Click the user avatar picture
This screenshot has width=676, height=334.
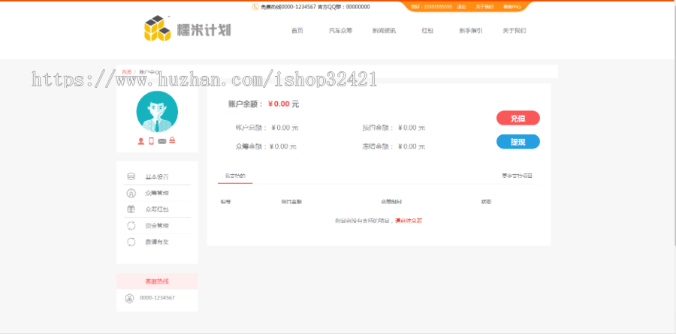tap(157, 111)
